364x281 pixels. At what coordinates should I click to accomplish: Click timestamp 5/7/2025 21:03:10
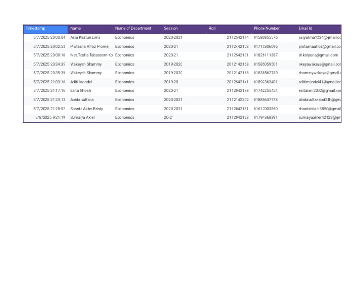coord(49,82)
